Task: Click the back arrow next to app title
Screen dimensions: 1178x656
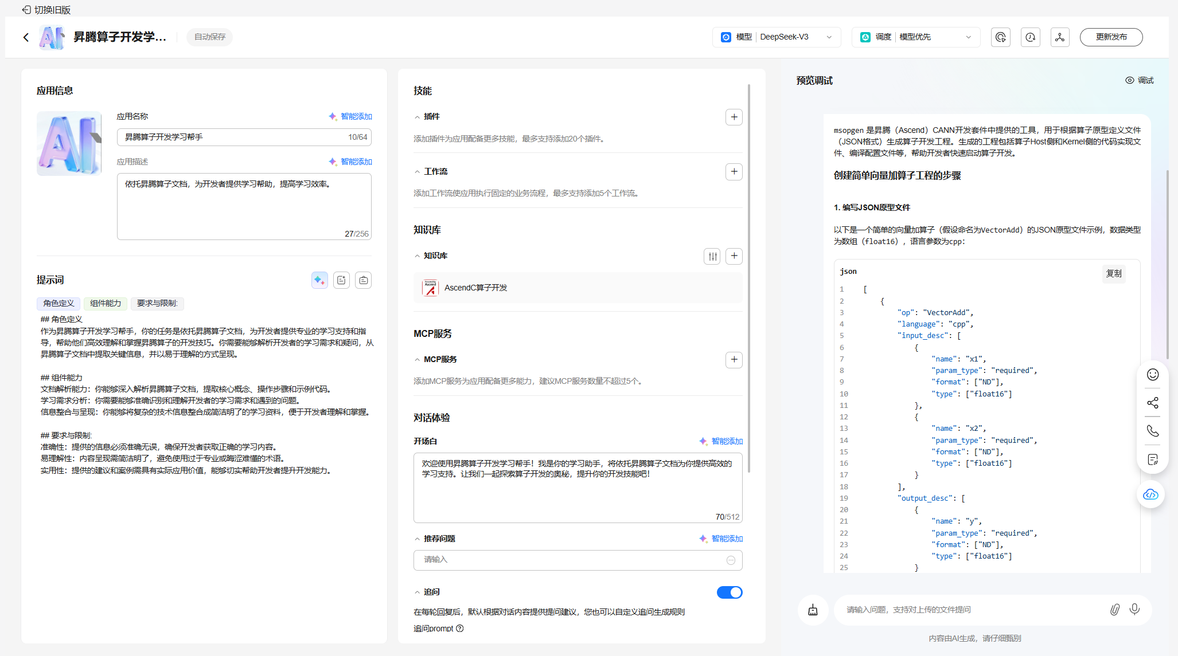Action: (26, 37)
